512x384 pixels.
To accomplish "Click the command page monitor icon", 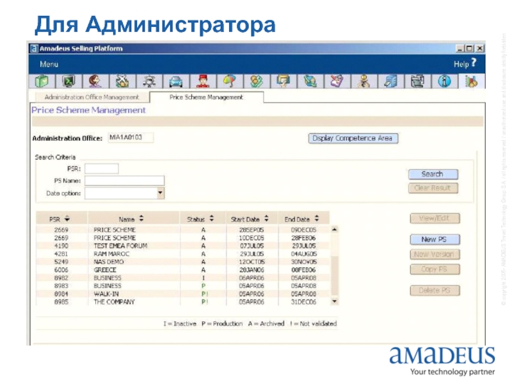I will pos(68,81).
